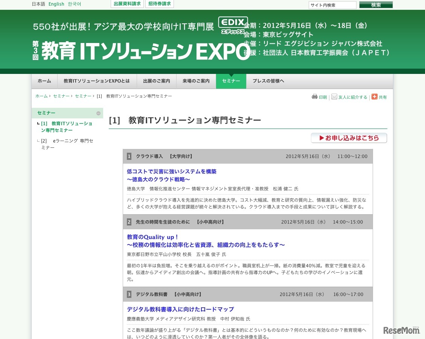Click the time 11:00～12:00 of session 1
The width and height of the screenshot is (425, 339).
[x=352, y=156]
